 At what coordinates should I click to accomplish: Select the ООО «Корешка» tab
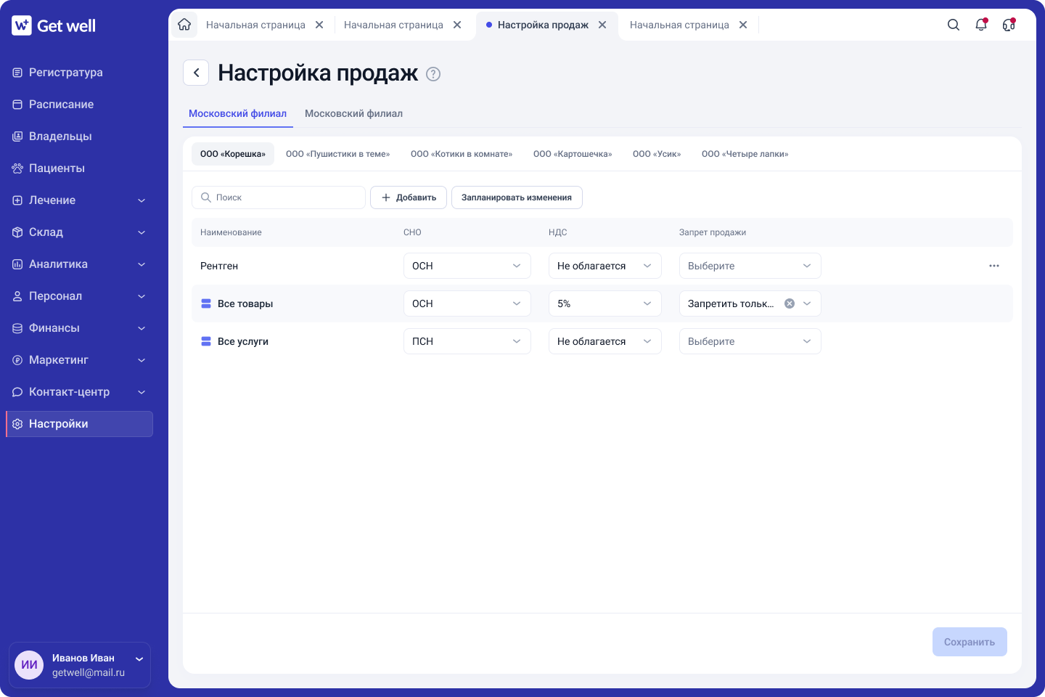[x=233, y=154]
